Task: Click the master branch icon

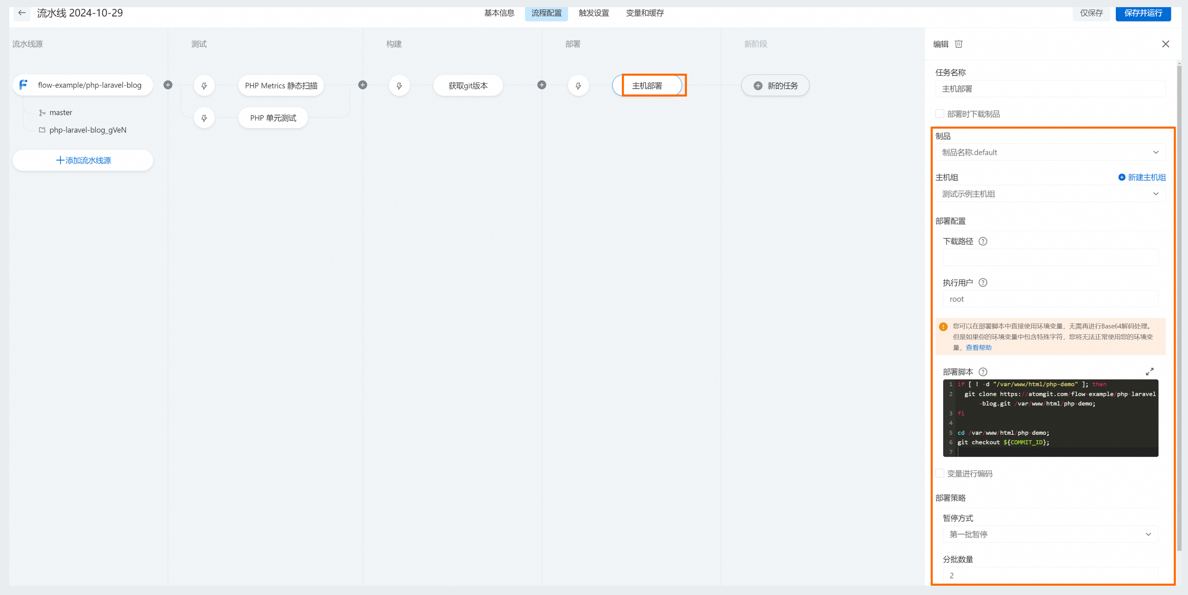Action: click(42, 113)
